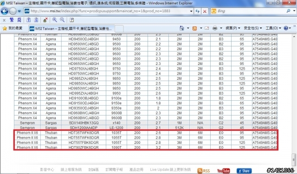Image resolution: width=297 pixels, height=174 pixels.
Task: Open a new blank tab
Action: pos(119,29)
